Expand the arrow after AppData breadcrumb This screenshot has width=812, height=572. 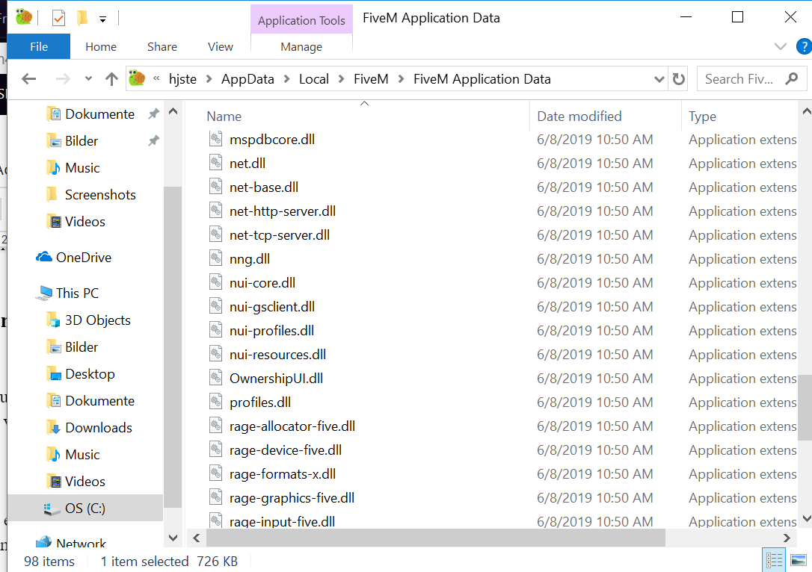pyautogui.click(x=286, y=79)
